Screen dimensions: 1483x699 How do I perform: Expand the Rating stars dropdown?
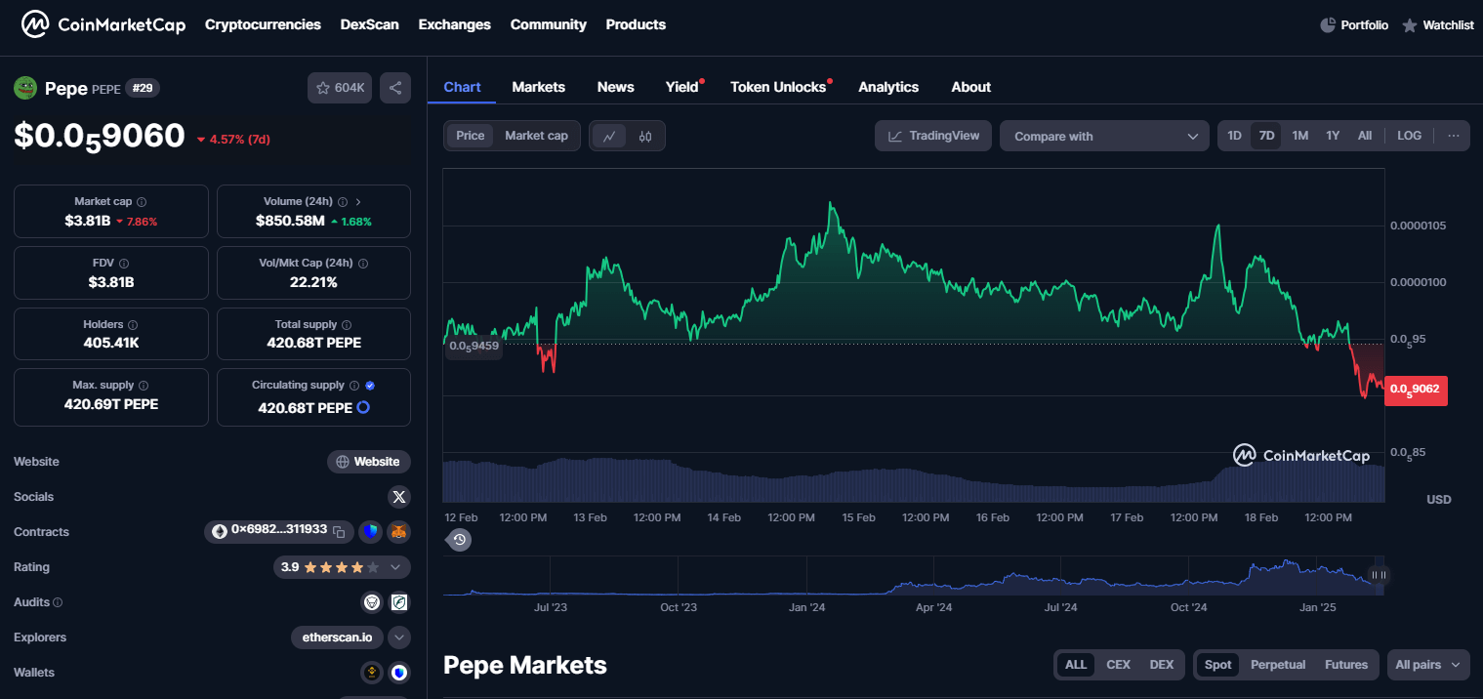(x=394, y=567)
